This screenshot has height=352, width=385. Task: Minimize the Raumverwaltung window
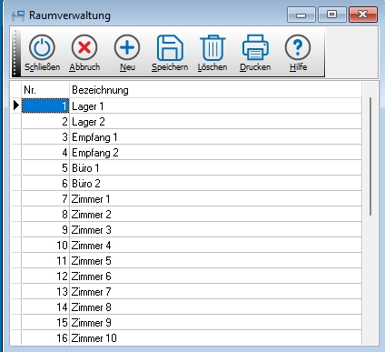301,15
